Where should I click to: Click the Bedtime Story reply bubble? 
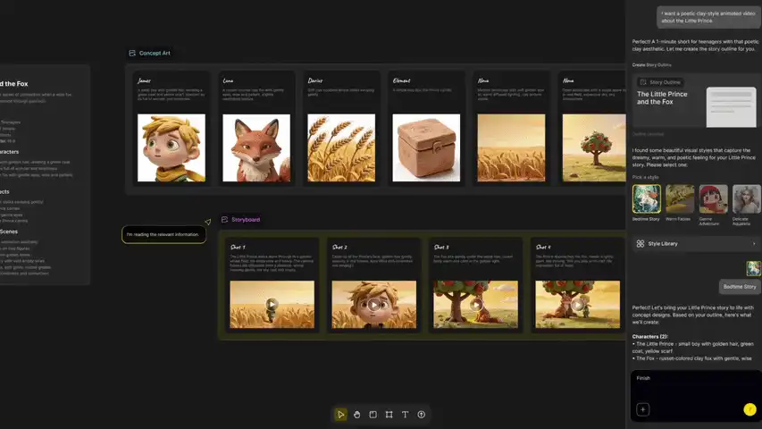tap(740, 287)
